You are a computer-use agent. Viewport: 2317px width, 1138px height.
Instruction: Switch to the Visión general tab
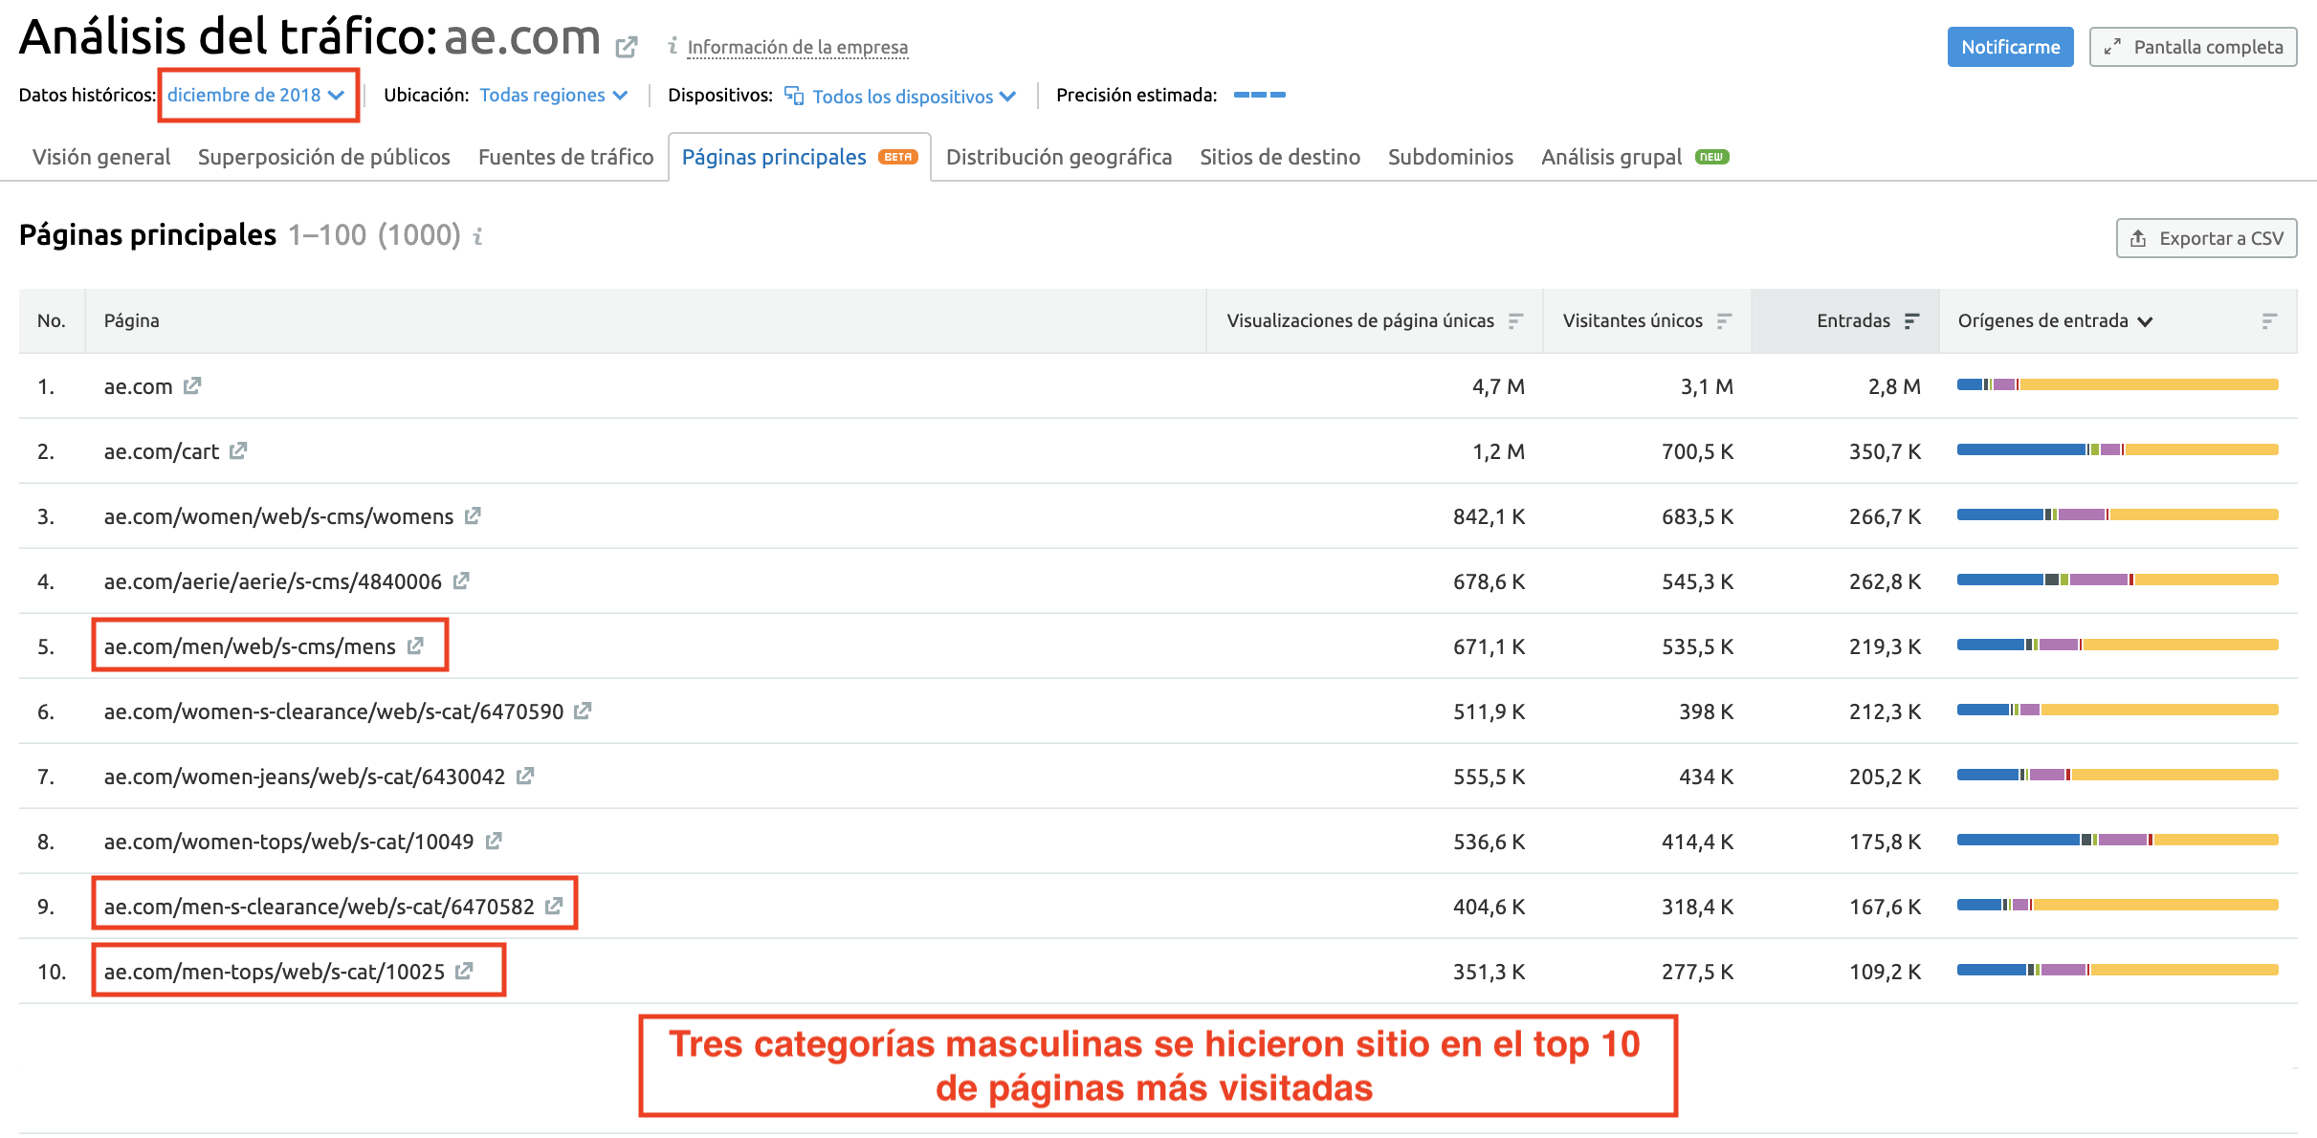point(101,157)
